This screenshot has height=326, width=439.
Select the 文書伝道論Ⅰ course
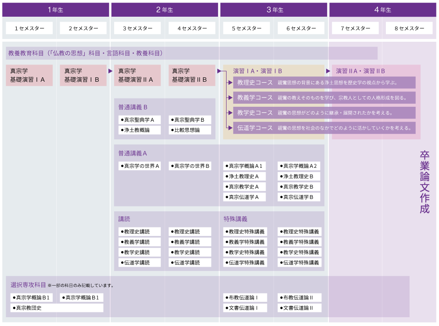pos(245,308)
